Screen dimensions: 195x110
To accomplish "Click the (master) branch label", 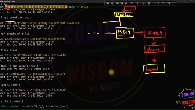I will click(x=73, y=23).
